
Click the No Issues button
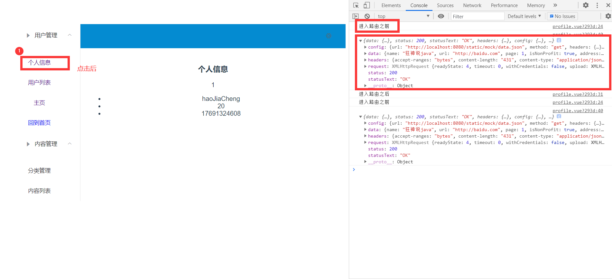click(x=562, y=16)
